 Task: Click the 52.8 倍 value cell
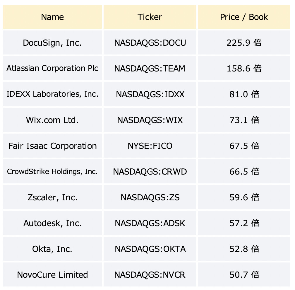244,249
